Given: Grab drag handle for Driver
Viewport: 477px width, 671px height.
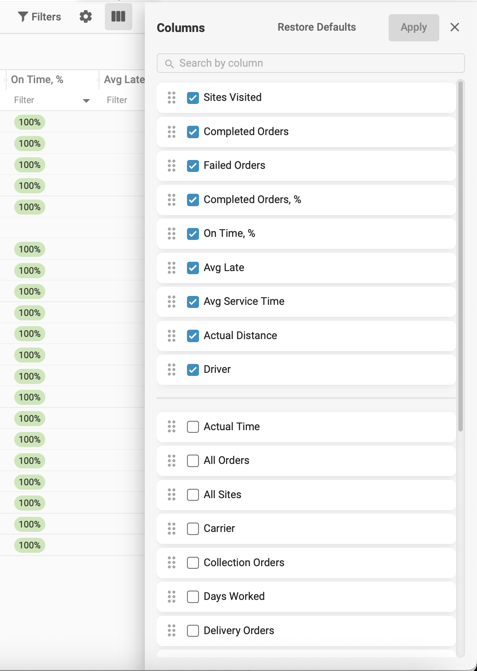Looking at the screenshot, I should [x=171, y=370].
